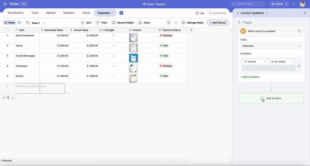Open Event Tracker options menu
This screenshot has width=310, height=166.
[x=167, y=4]
